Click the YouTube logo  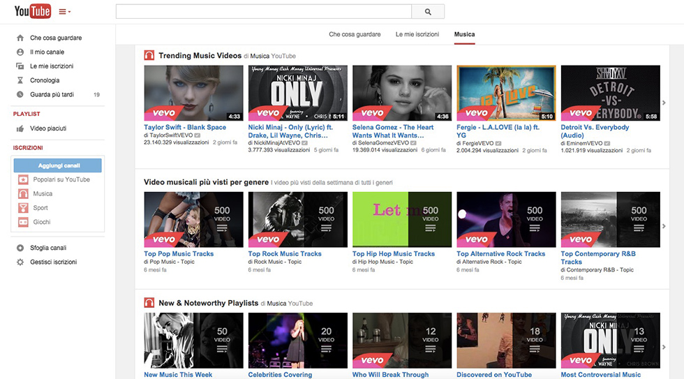point(31,11)
